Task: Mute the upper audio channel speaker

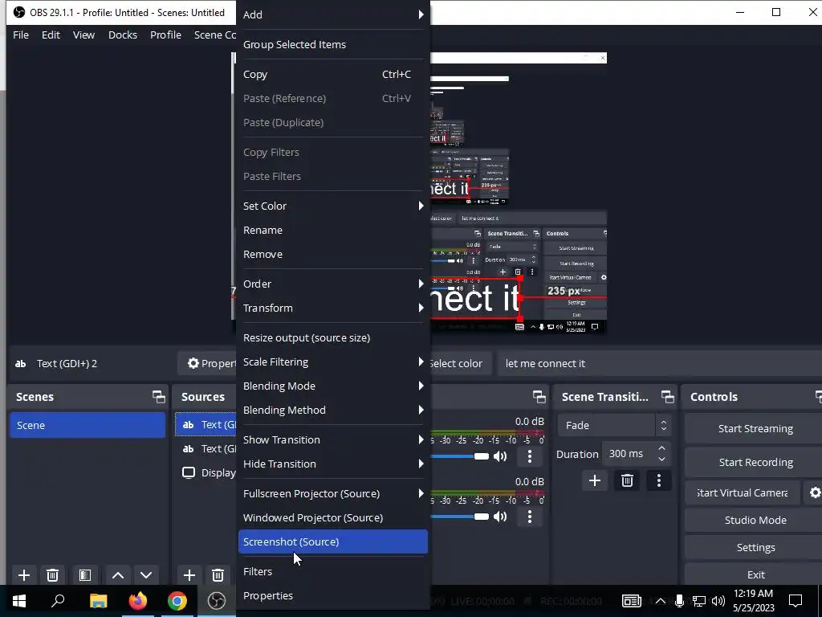Action: pyautogui.click(x=500, y=456)
